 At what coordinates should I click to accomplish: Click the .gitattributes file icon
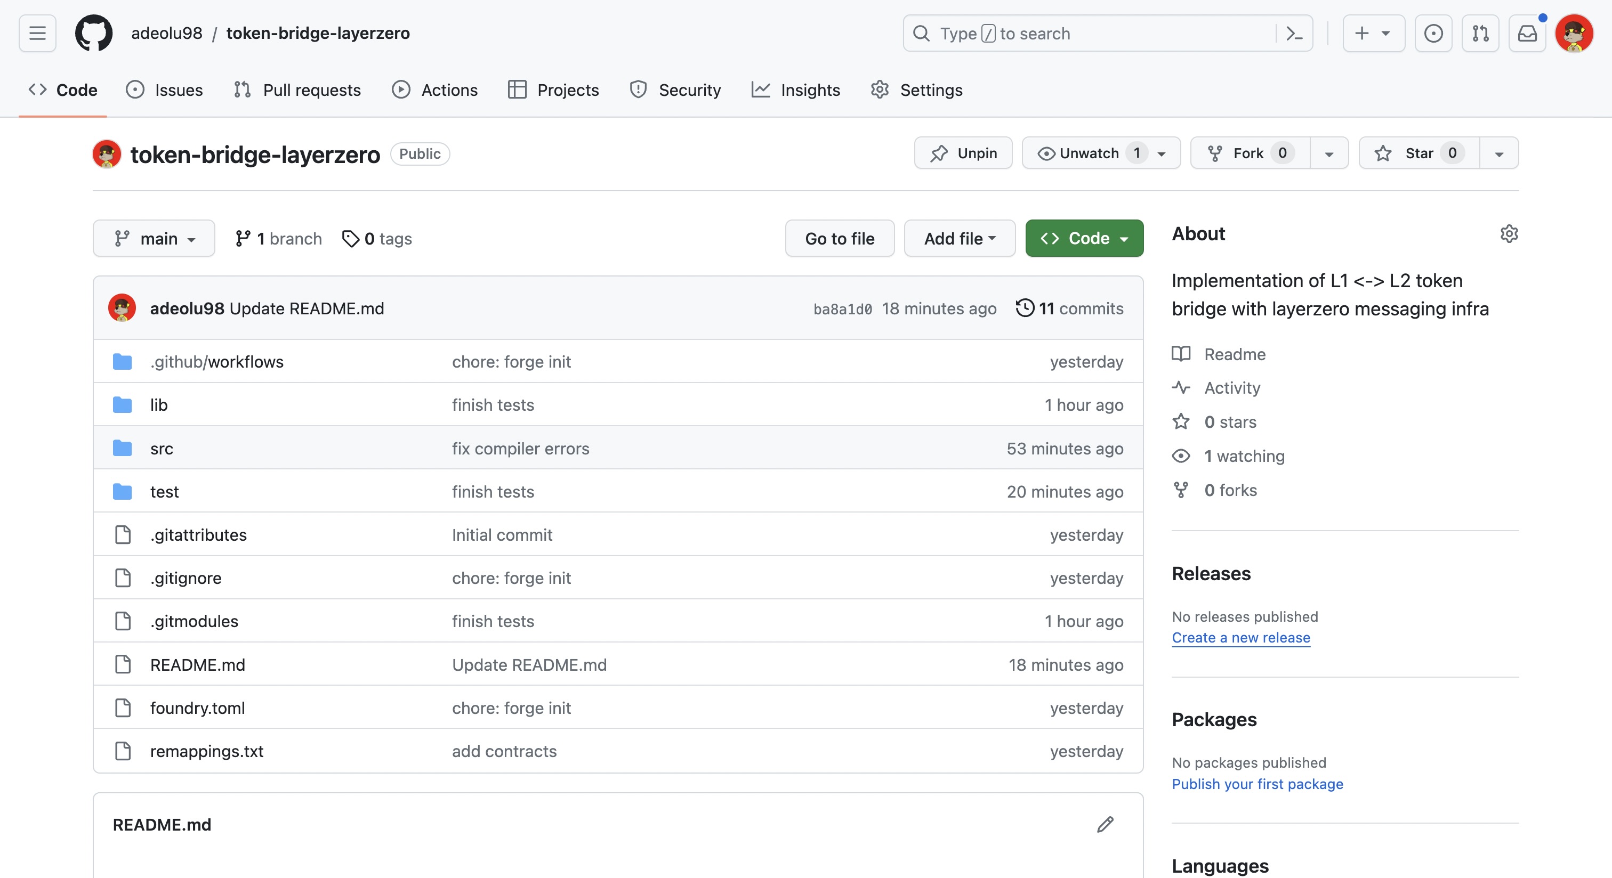click(123, 535)
